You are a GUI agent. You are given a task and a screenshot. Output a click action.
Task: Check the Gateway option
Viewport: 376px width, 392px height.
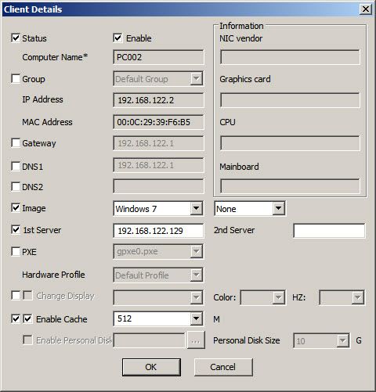tap(16, 143)
